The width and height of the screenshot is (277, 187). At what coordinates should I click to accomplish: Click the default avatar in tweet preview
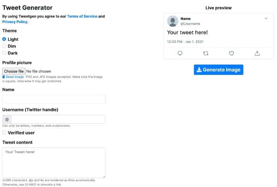coord(173,21)
